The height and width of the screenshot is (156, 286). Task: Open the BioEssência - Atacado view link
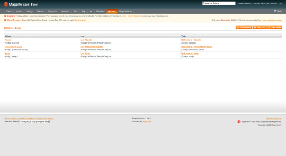pyautogui.click(x=191, y=40)
